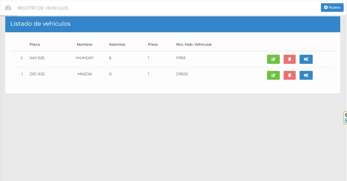Click the Placa column header

coord(34,44)
